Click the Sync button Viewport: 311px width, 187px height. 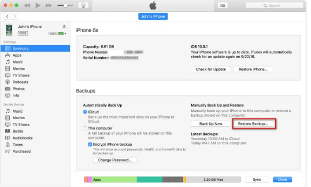[257, 180]
